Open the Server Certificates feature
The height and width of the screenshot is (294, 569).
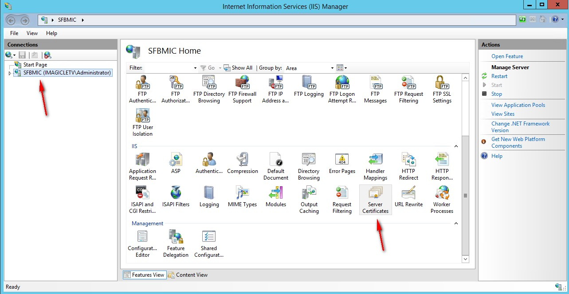pyautogui.click(x=375, y=200)
